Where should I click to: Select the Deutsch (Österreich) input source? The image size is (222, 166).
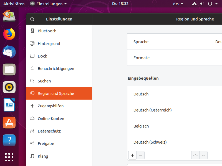[153, 110]
